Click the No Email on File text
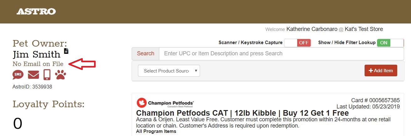This screenshot has height=136, width=411. 38,64
